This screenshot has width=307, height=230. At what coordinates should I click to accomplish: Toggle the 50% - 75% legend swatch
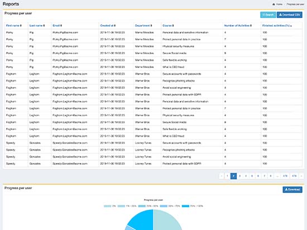[164, 206]
